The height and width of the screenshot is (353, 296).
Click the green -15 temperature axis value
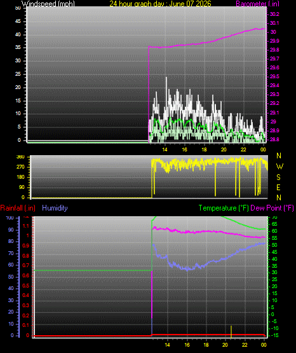[x=274, y=335]
